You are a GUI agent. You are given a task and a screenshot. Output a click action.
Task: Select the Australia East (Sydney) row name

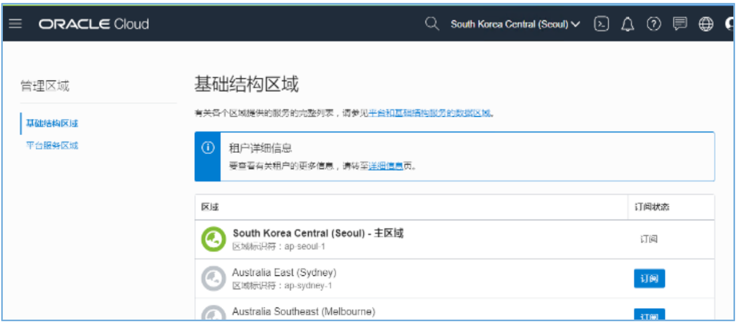click(284, 272)
